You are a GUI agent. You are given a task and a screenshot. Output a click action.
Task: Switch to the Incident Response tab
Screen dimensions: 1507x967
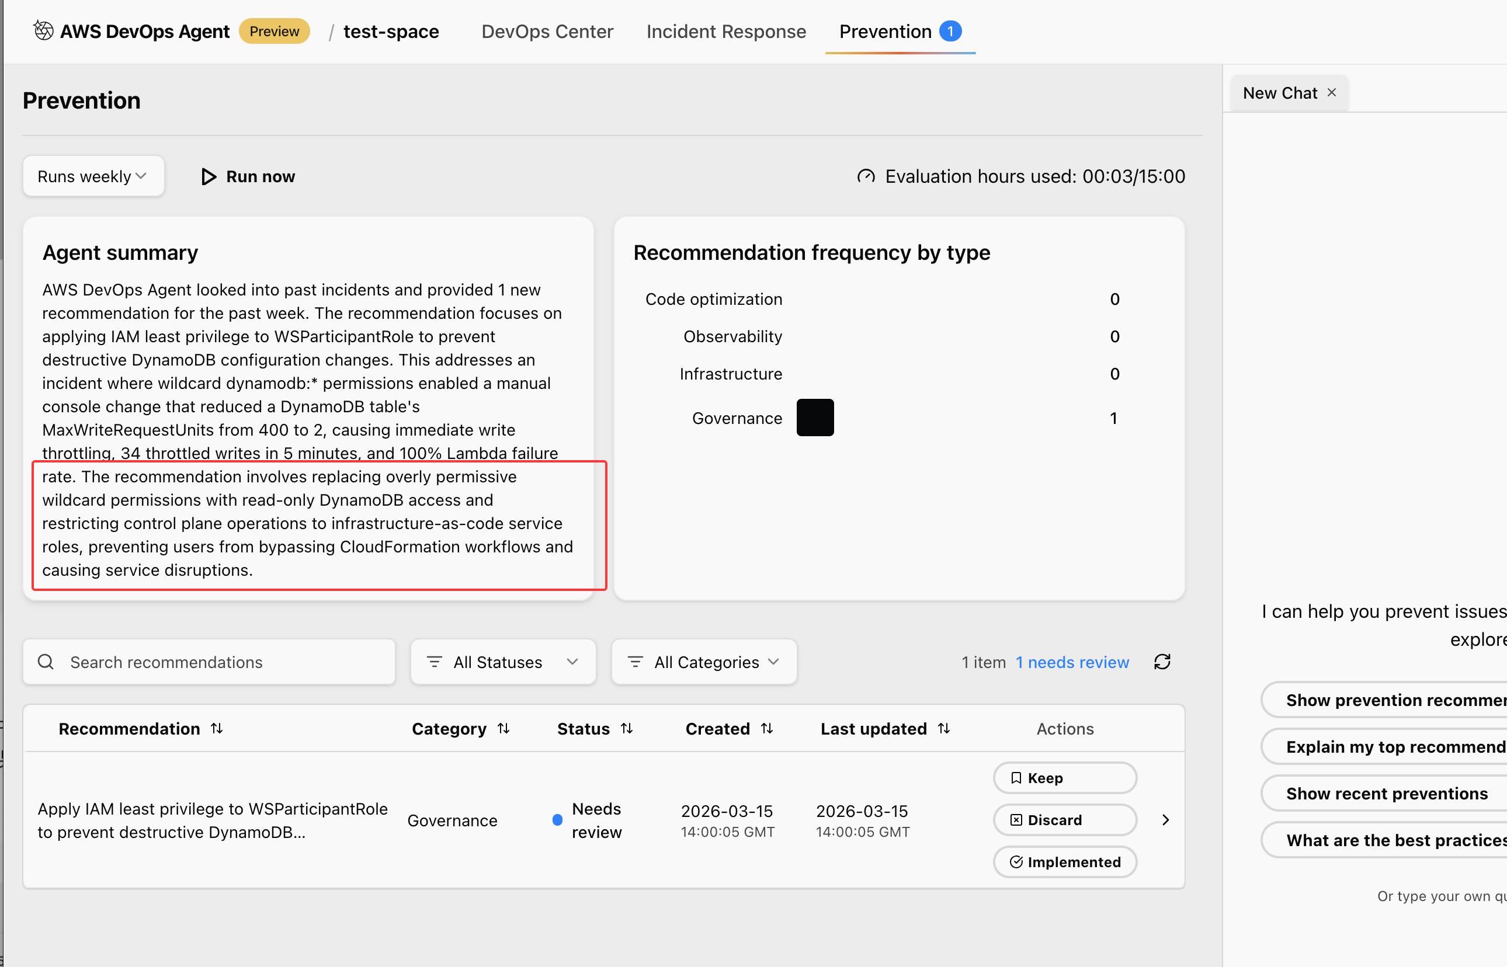726,32
